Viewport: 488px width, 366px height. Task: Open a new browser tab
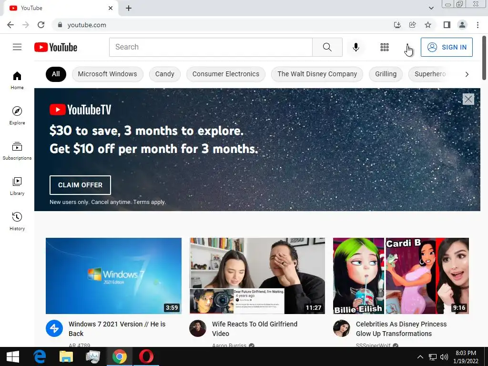tap(129, 8)
